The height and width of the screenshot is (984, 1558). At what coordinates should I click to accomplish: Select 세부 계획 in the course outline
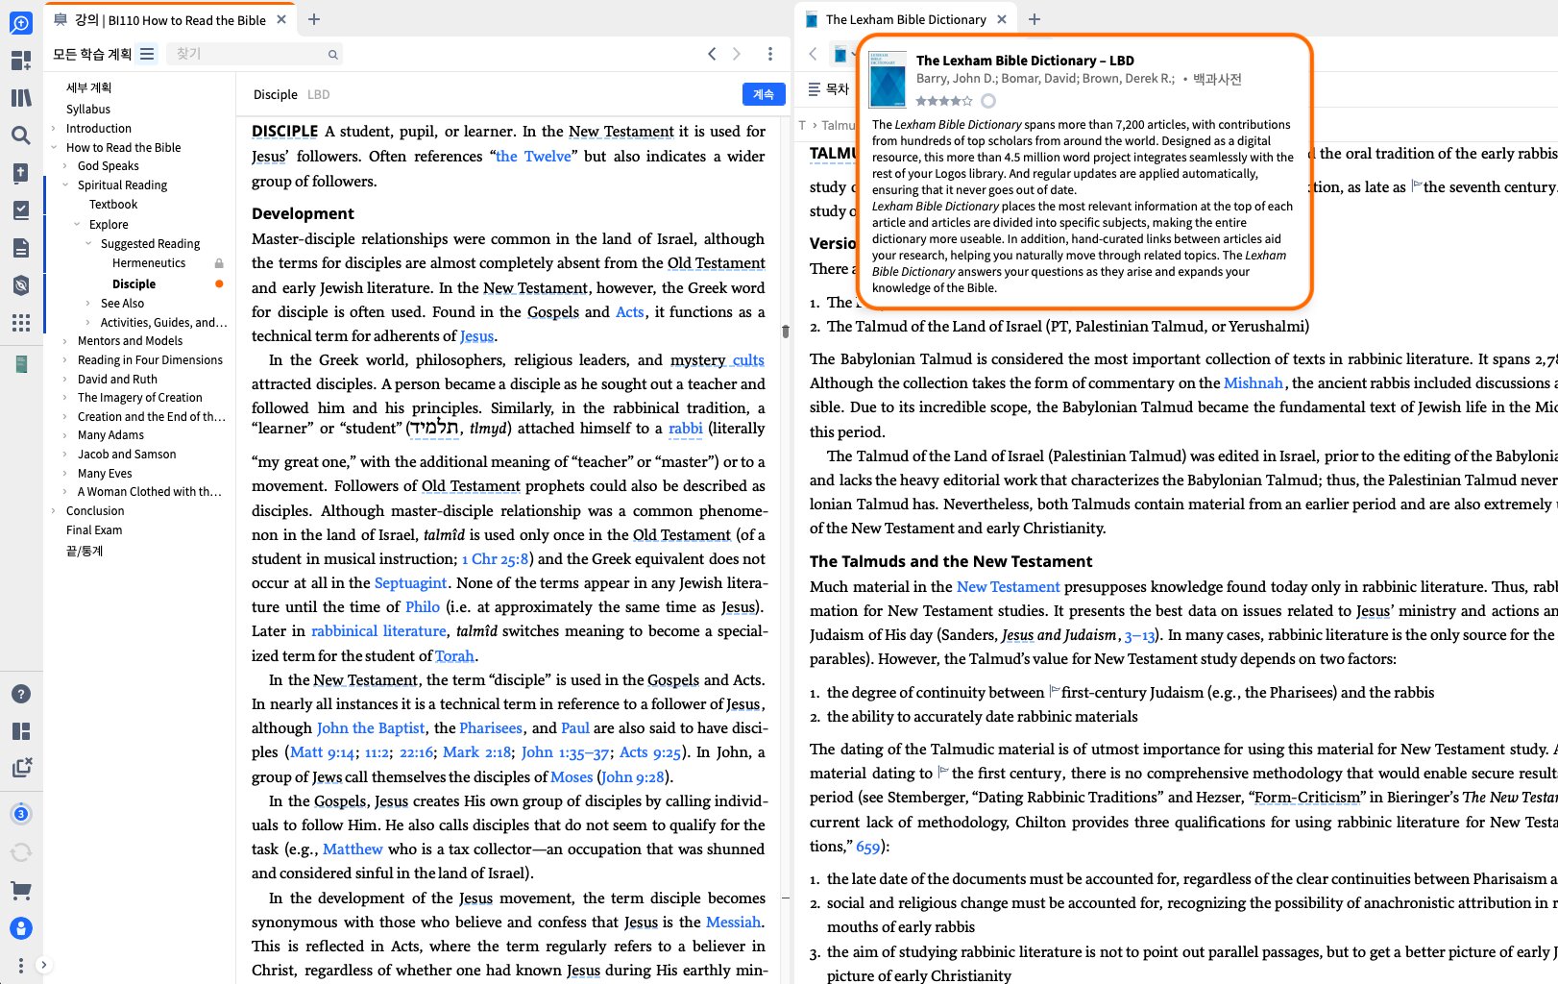click(88, 87)
